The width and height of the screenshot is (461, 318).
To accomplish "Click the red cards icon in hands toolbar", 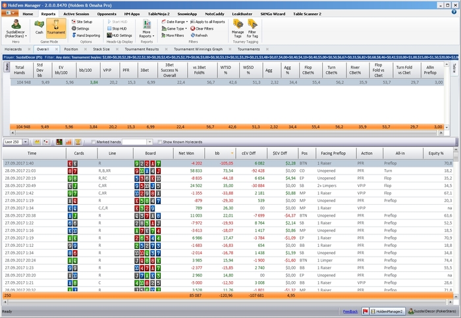I will click(46, 142).
